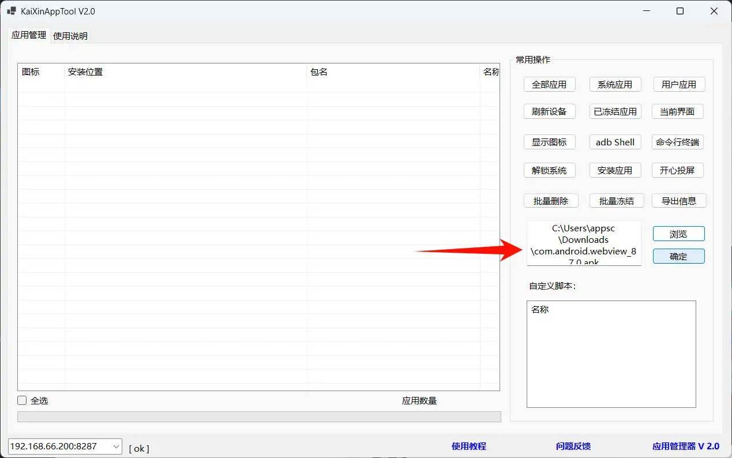Click 浏览 to browse for APK
This screenshot has height=458, width=732.
(678, 234)
